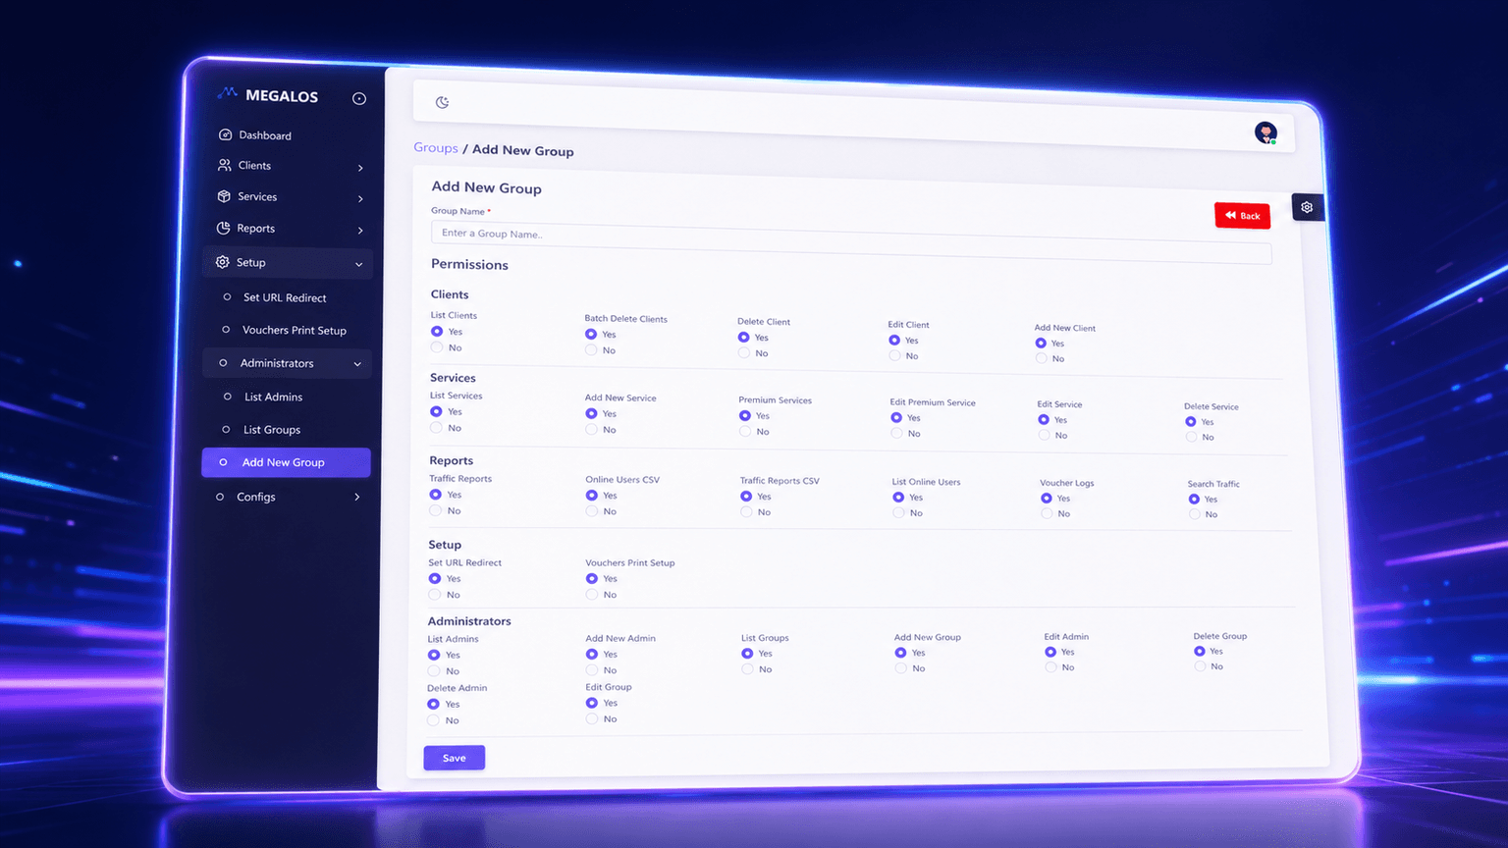Toggle dark mode moon icon
The image size is (1508, 848).
pos(442,102)
